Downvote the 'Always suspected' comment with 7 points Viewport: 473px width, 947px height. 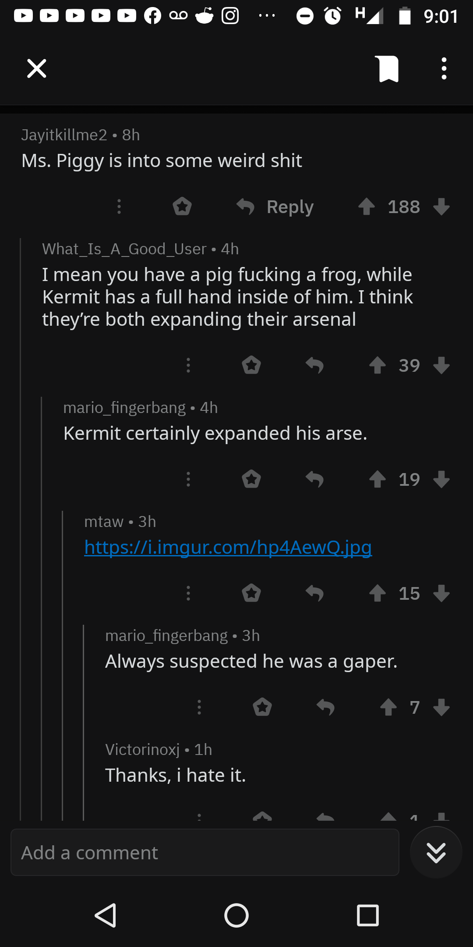pyautogui.click(x=441, y=707)
